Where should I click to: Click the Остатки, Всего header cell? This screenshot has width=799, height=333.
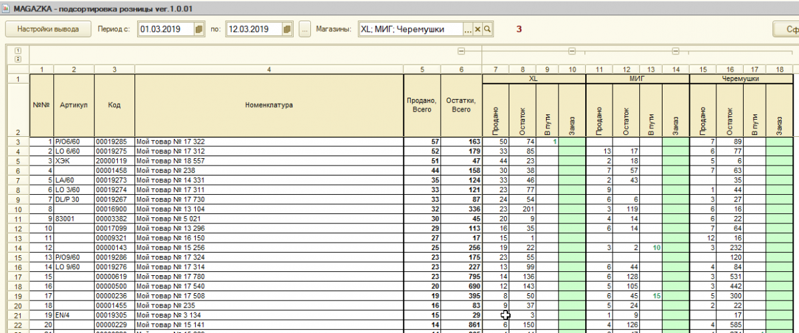click(461, 105)
